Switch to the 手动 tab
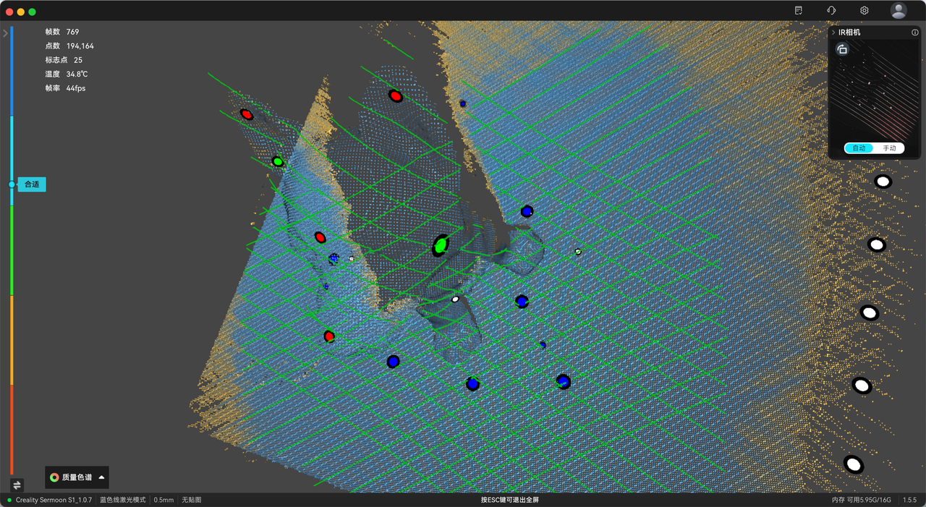 point(890,148)
